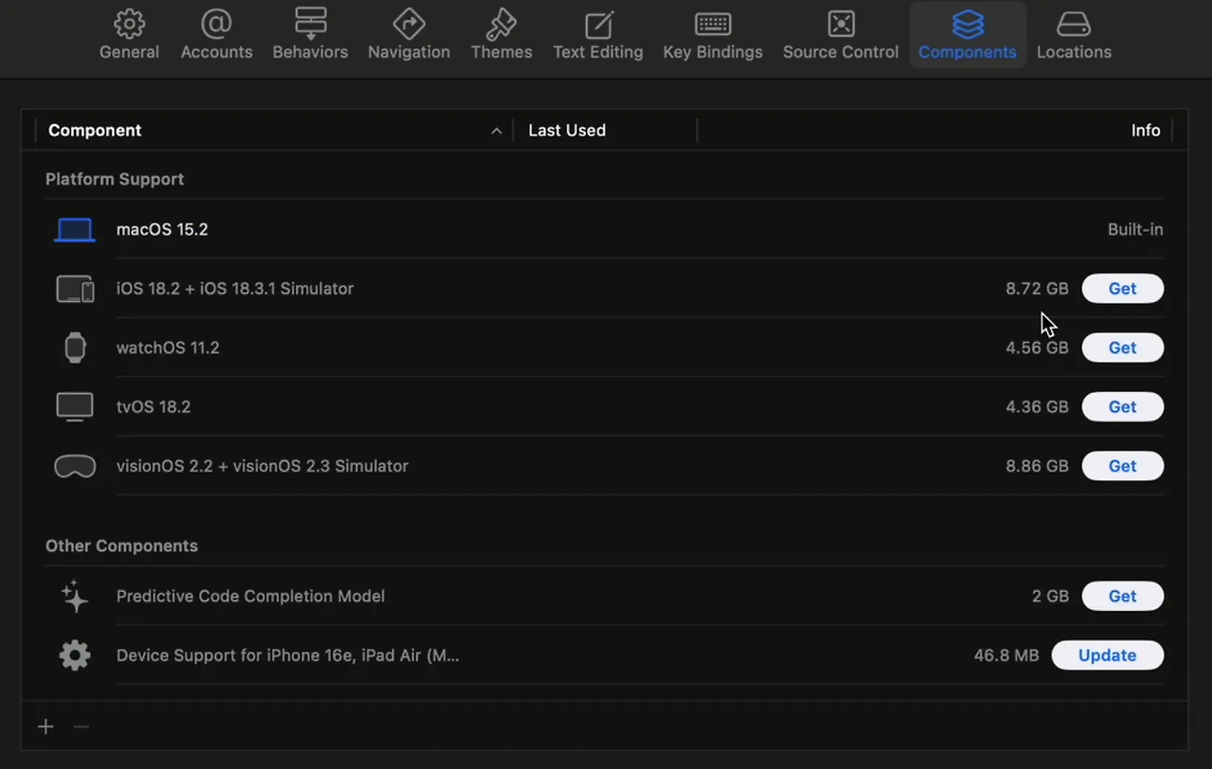This screenshot has height=769, width=1212.
Task: Sort by the Last Used column header
Action: pyautogui.click(x=566, y=131)
